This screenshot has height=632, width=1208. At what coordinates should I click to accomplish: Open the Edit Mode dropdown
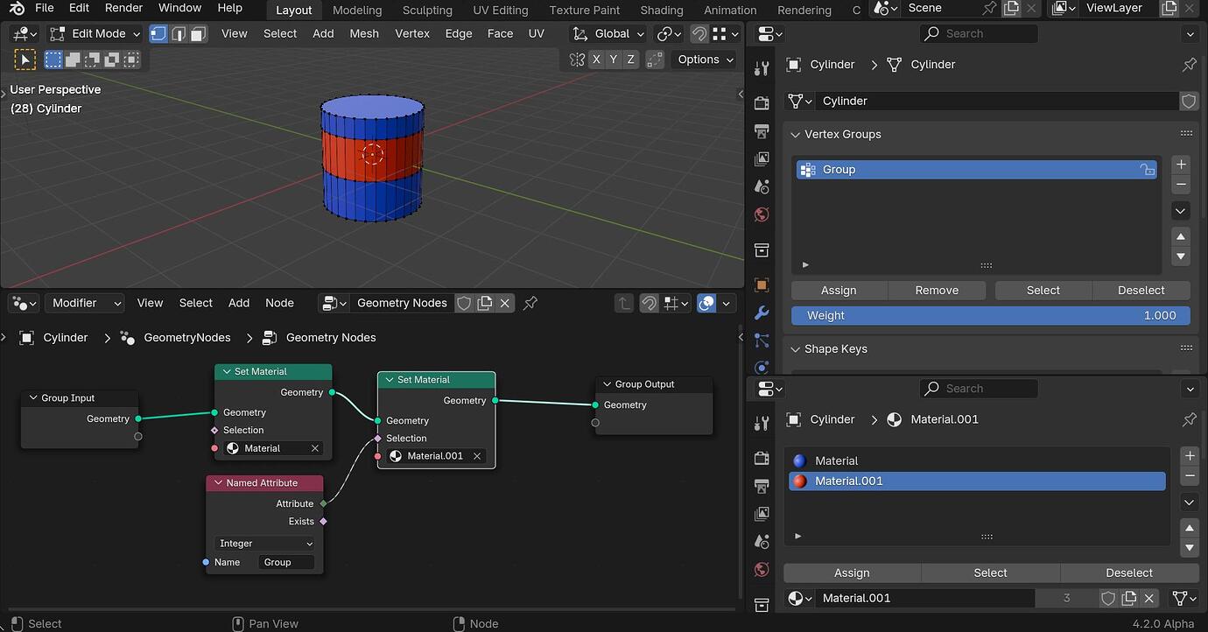click(95, 34)
